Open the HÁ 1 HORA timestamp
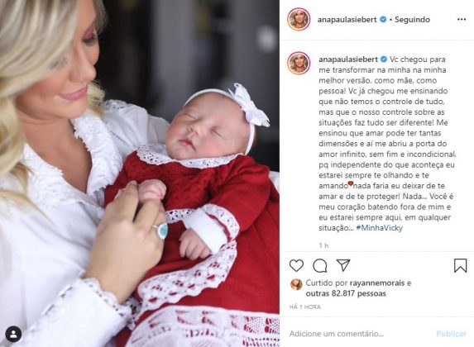This screenshot has width=474, height=347. [305, 307]
